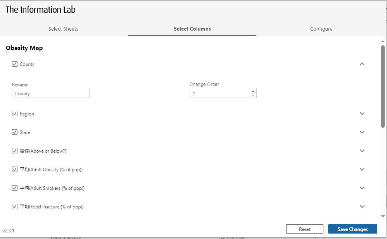Screen dimensions: 387x239
Task: Disable the 平均(Adult Smokers) column
Action: coord(15,188)
